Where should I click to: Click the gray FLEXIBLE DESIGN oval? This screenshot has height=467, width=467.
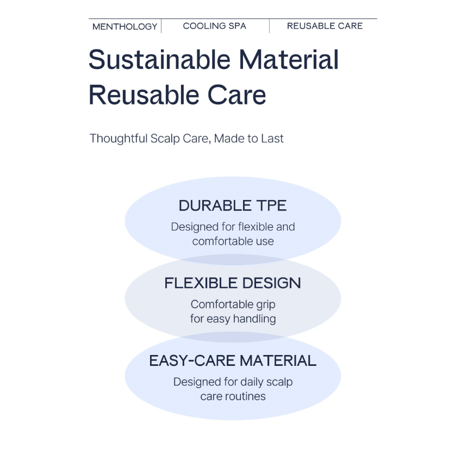tap(233, 298)
